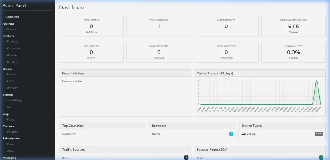Select the Orders section heading

tap(7, 69)
